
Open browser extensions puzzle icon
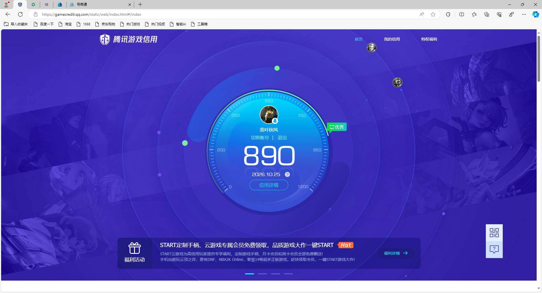448,14
